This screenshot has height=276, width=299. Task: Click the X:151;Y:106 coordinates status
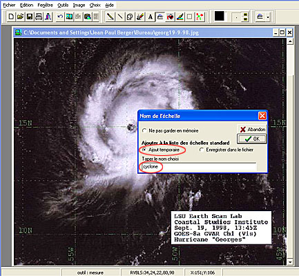point(202,273)
